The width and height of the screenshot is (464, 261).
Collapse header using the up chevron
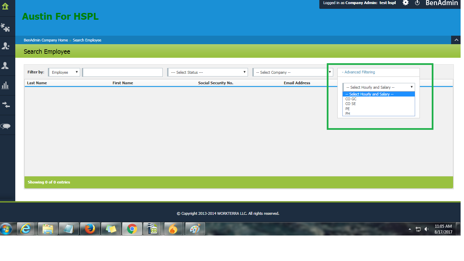(456, 40)
